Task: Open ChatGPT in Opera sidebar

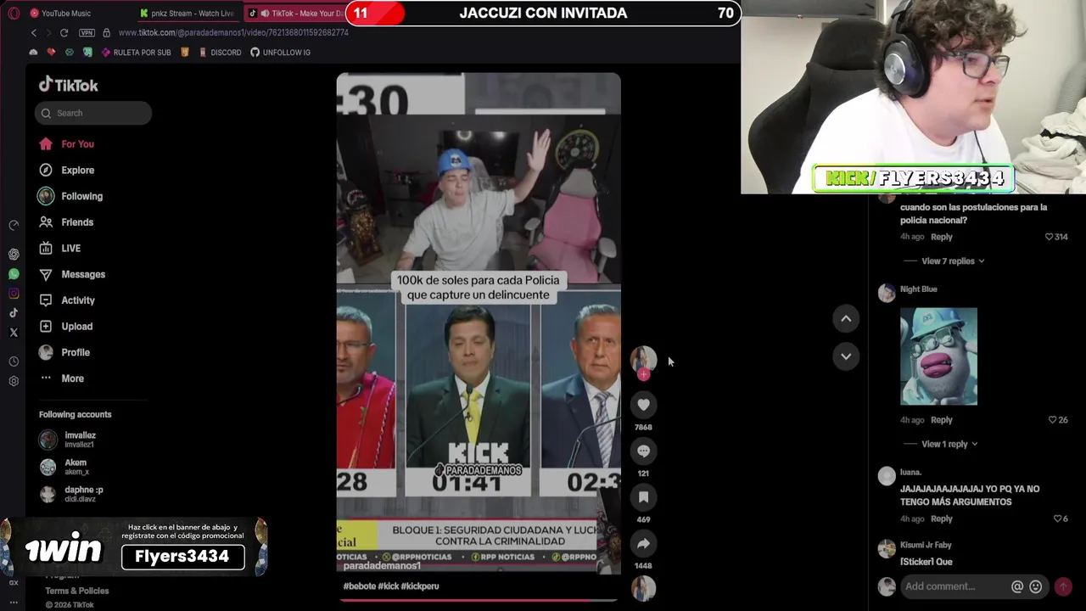Action: [14, 255]
